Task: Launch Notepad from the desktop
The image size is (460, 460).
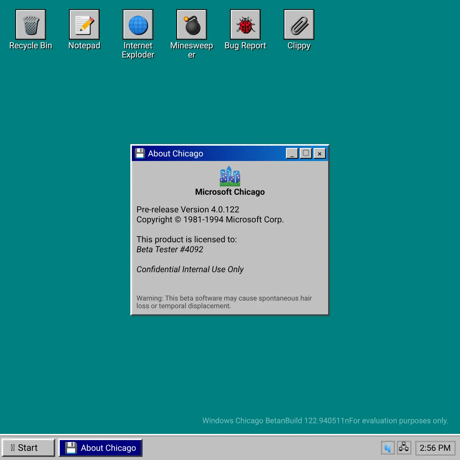Action: tap(84, 25)
